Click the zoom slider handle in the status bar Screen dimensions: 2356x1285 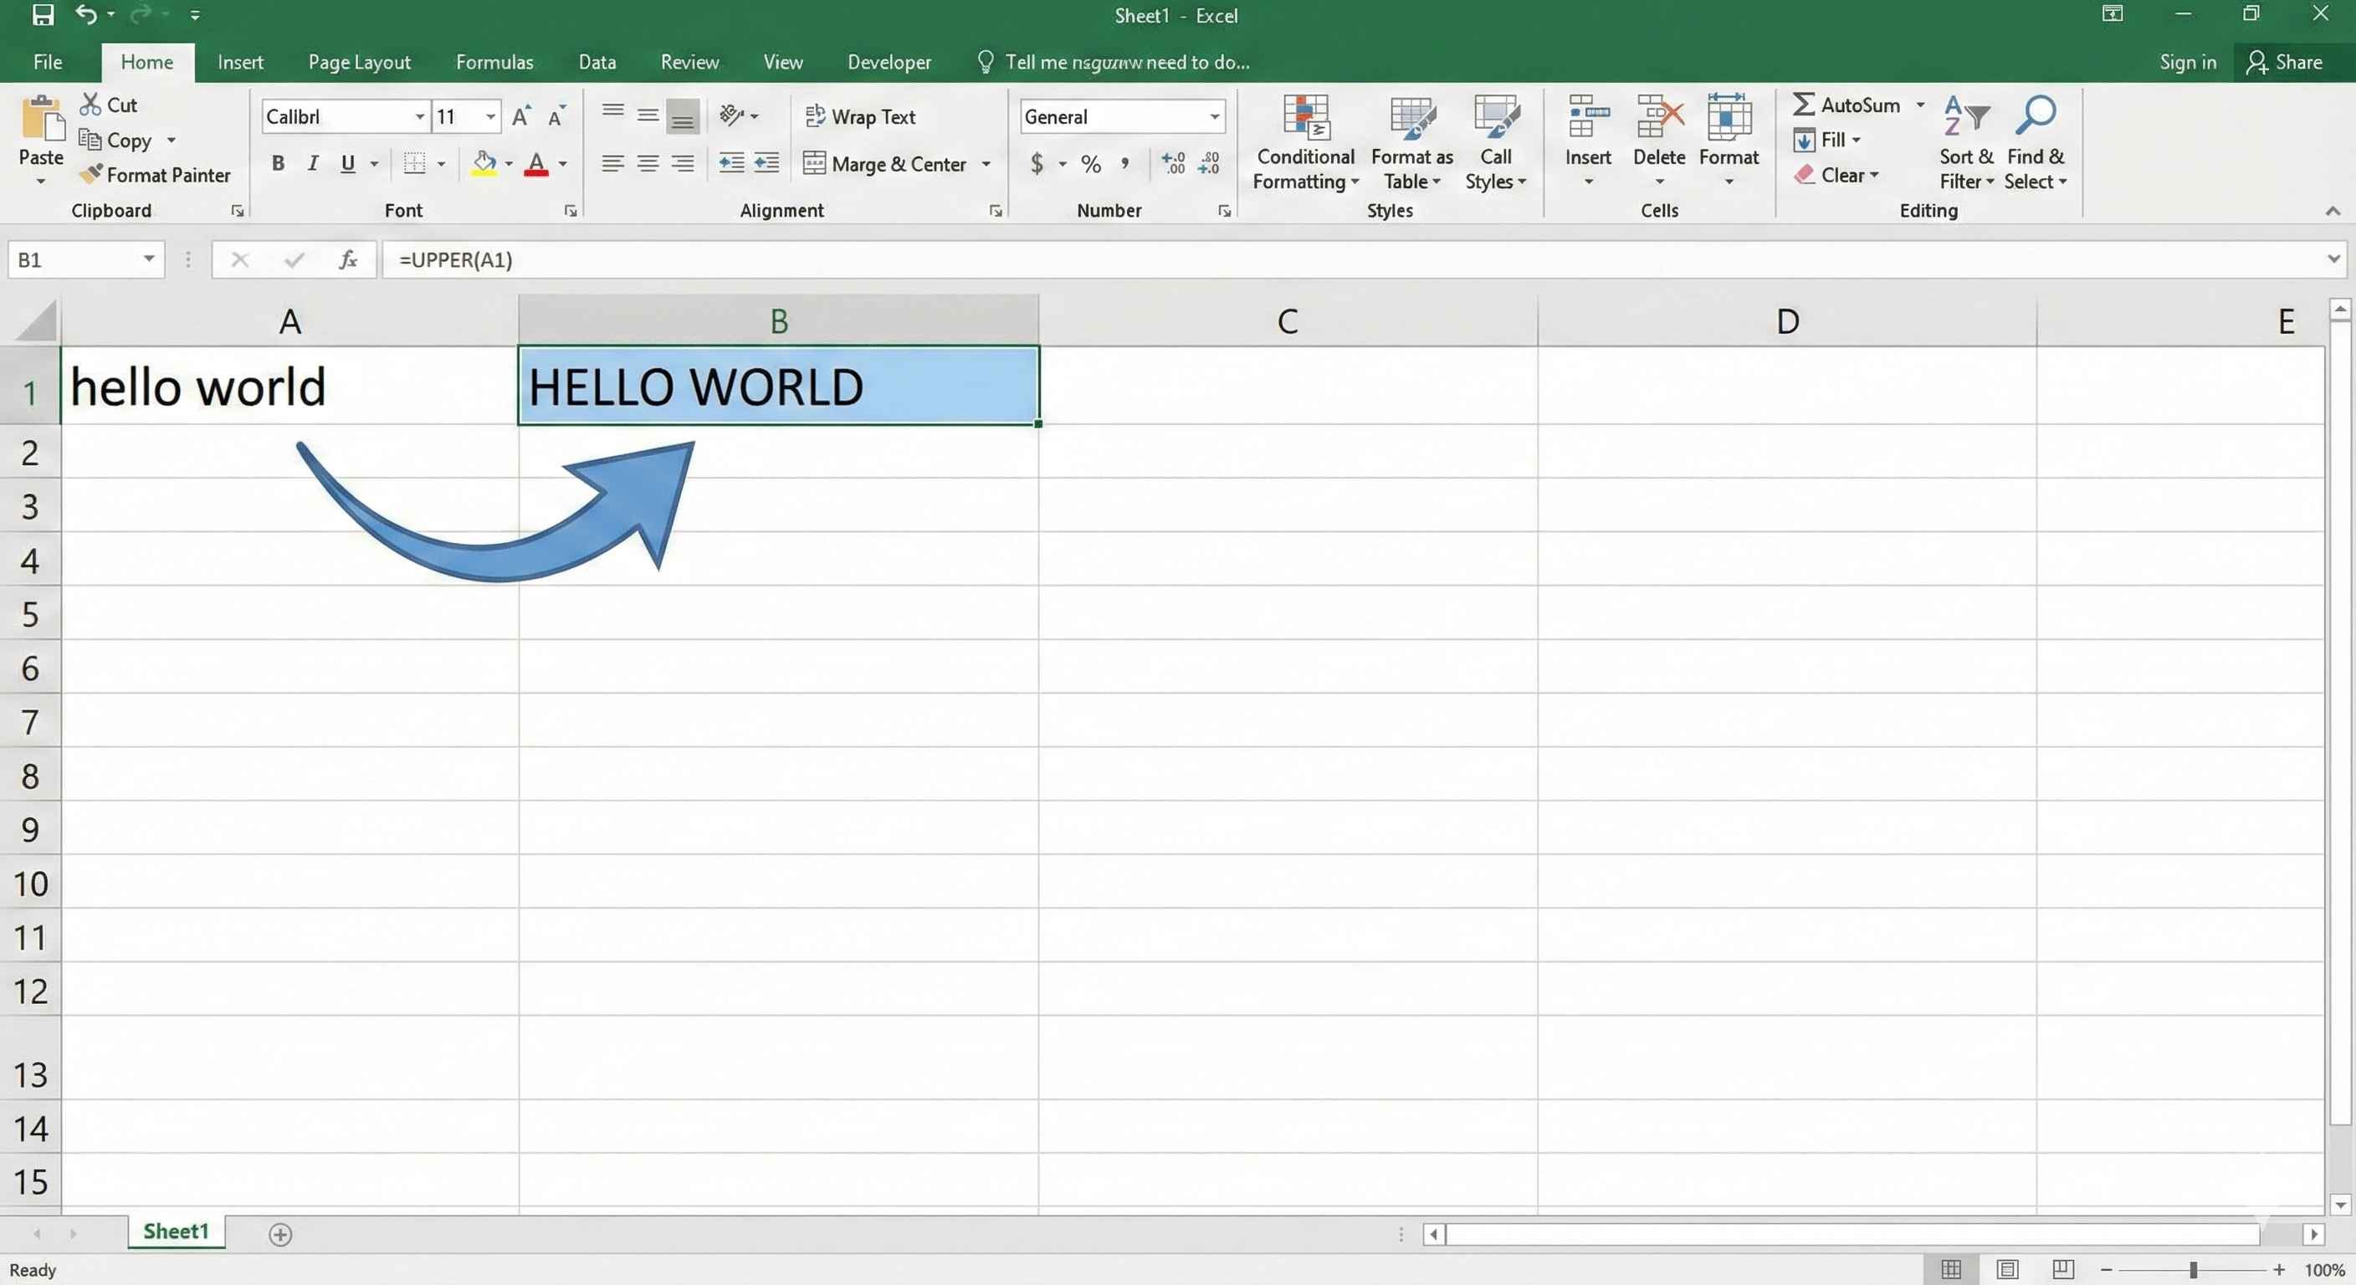click(2192, 1269)
